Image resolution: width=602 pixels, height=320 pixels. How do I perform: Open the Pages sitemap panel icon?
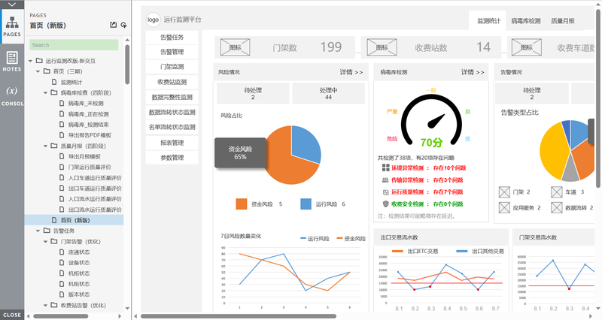pos(12,26)
